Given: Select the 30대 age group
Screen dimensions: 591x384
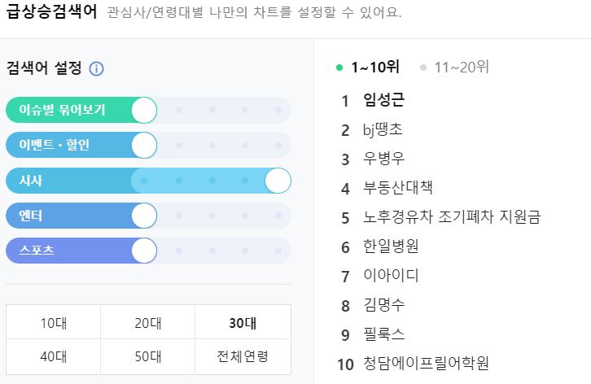Looking at the screenshot, I should tap(243, 322).
